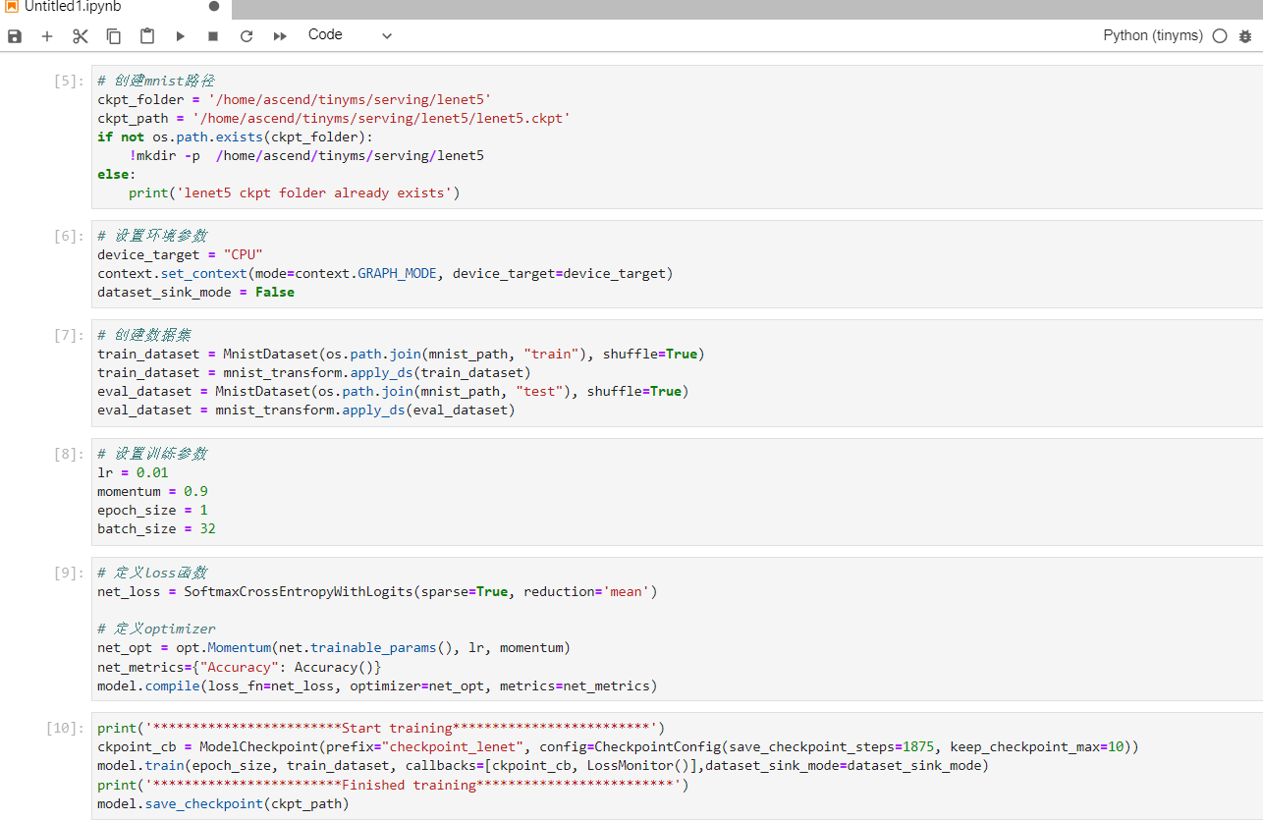Copy the selected cell

[x=114, y=36]
